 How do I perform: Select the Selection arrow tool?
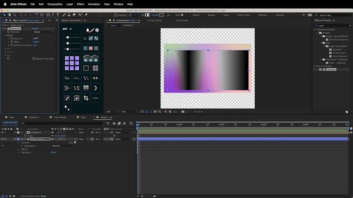4,15
